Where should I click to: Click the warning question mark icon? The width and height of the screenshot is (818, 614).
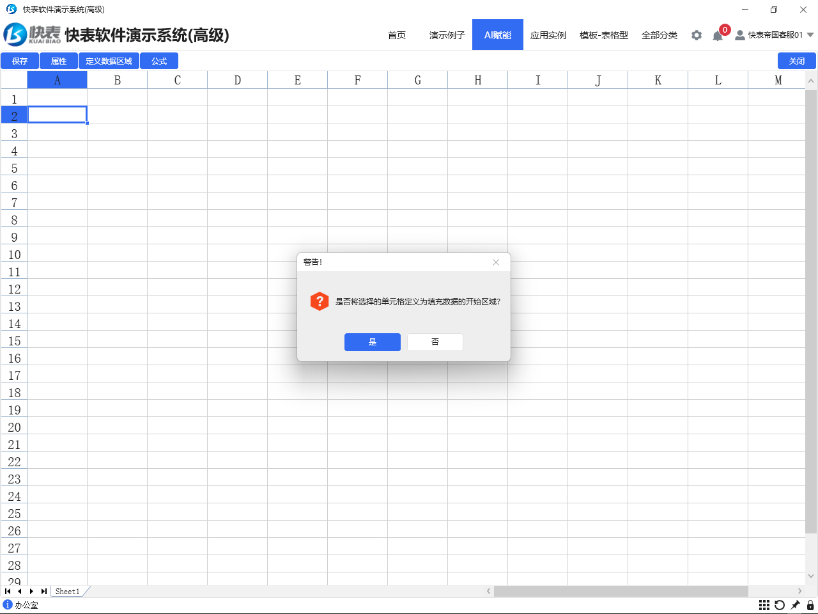pos(319,301)
